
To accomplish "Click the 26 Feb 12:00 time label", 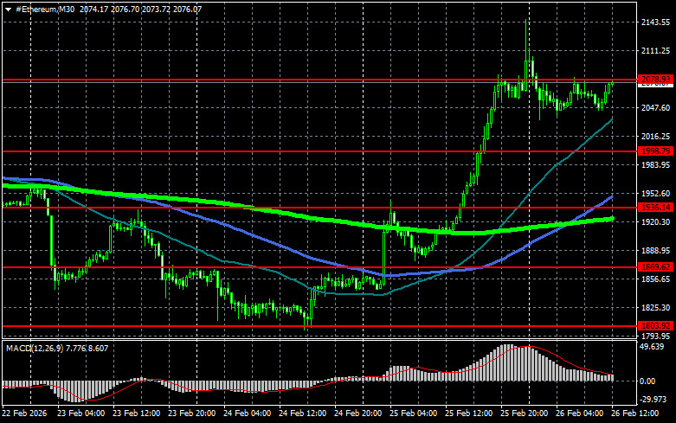I will (x=634, y=413).
